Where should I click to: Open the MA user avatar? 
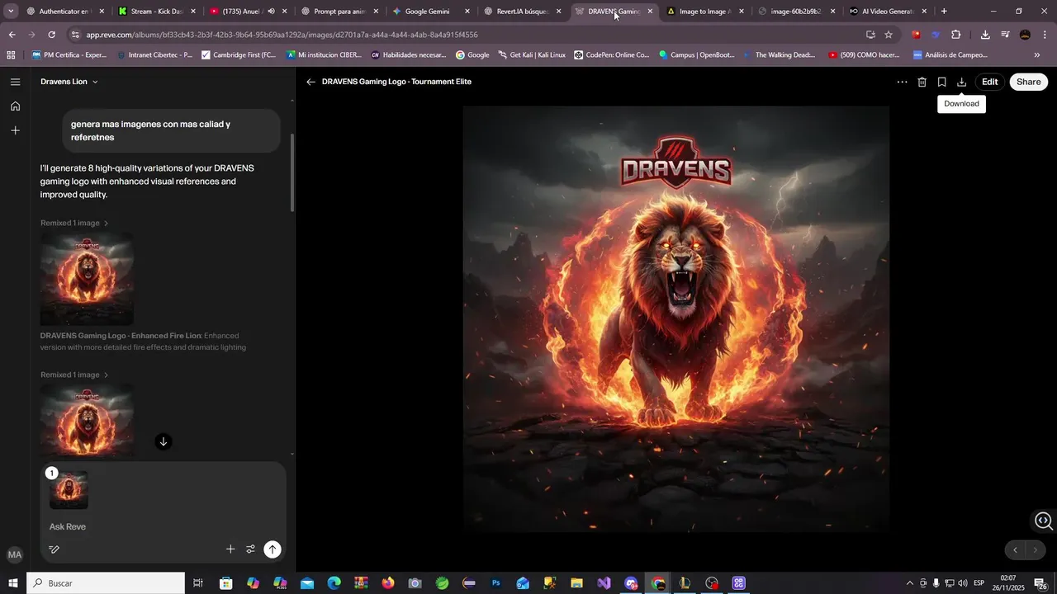click(14, 555)
